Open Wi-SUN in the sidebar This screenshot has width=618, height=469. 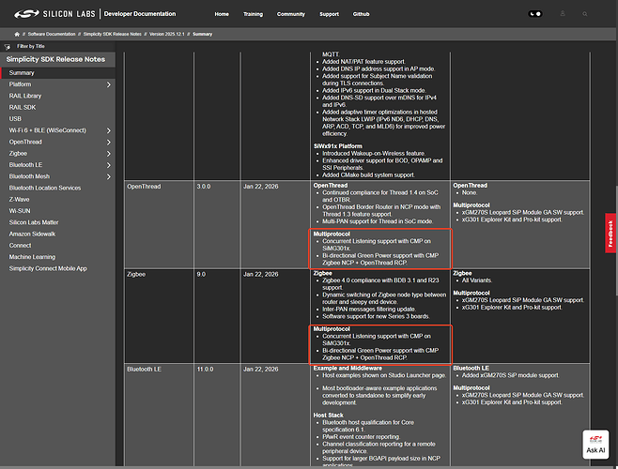click(x=20, y=211)
